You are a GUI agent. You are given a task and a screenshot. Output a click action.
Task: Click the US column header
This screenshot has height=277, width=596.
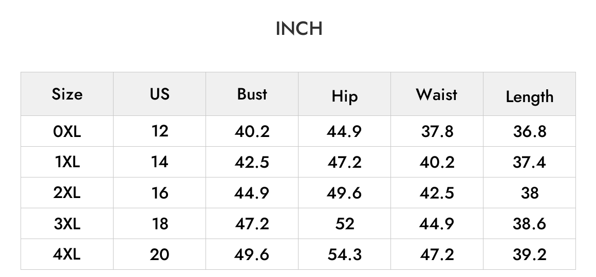pos(160,94)
